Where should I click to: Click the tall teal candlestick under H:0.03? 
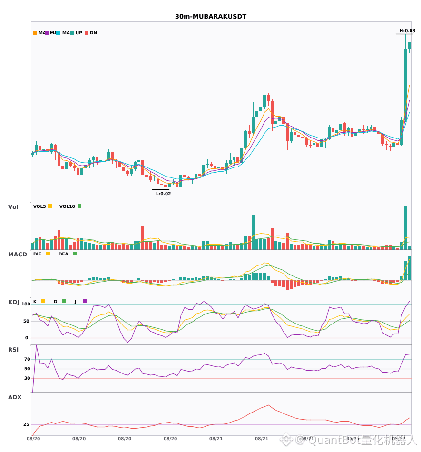pos(405,85)
